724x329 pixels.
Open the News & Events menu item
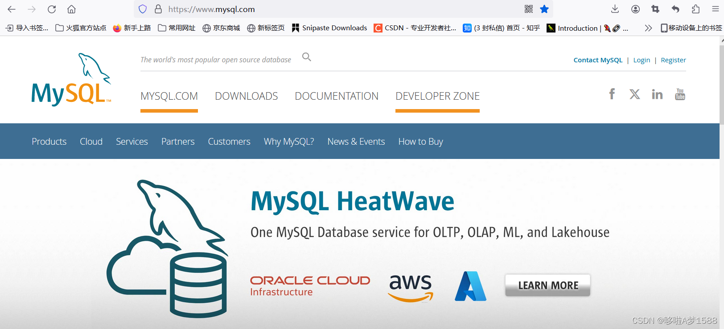point(356,142)
